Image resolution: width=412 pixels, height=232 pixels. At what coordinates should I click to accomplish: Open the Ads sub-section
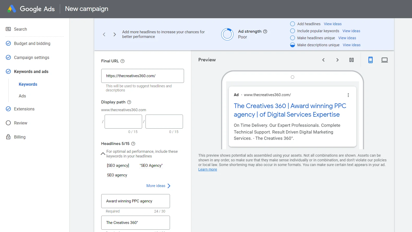click(22, 96)
